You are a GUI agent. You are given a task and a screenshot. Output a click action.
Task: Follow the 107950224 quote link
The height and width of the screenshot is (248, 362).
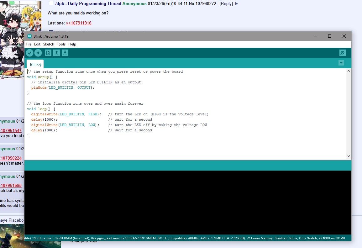(11, 158)
